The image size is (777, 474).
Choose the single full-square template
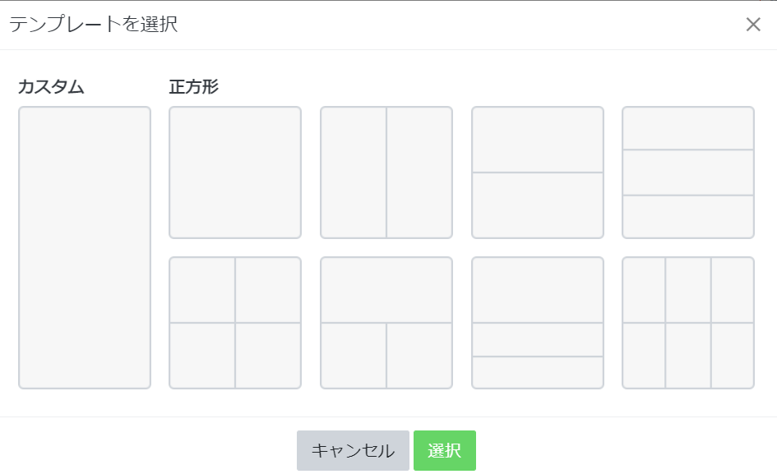coord(235,173)
